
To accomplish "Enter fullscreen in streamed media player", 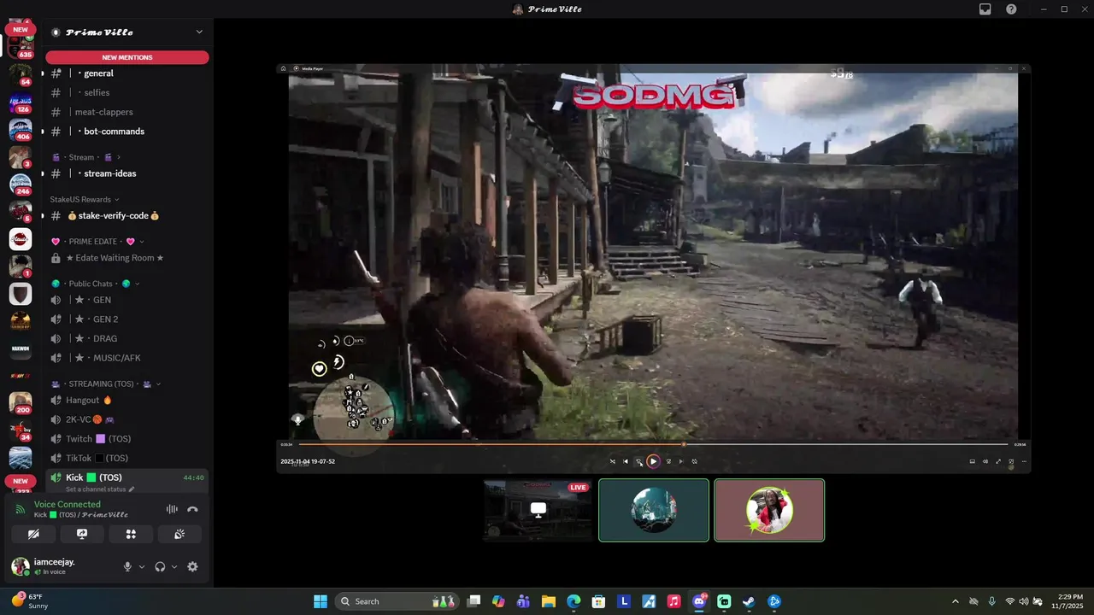I will 998,461.
